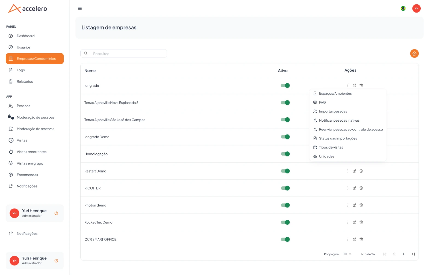Click the Nome column header
Screen dimensions: 433x275
[90, 71]
